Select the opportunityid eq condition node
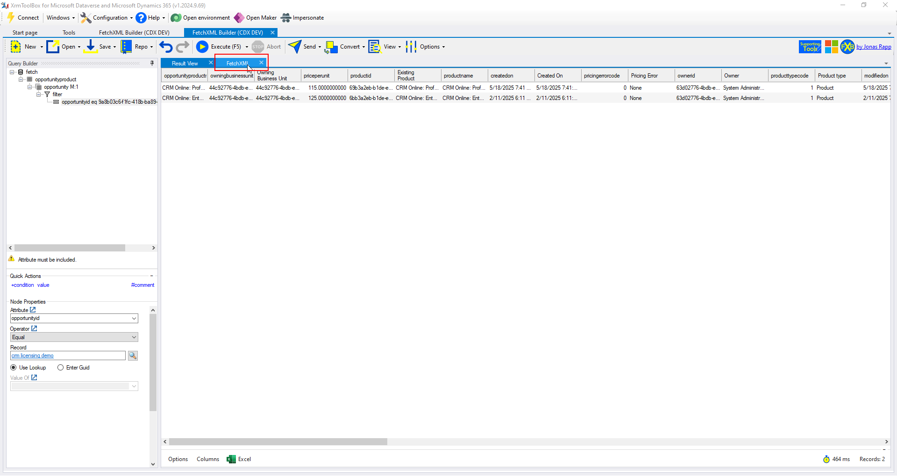897x476 pixels. (109, 102)
